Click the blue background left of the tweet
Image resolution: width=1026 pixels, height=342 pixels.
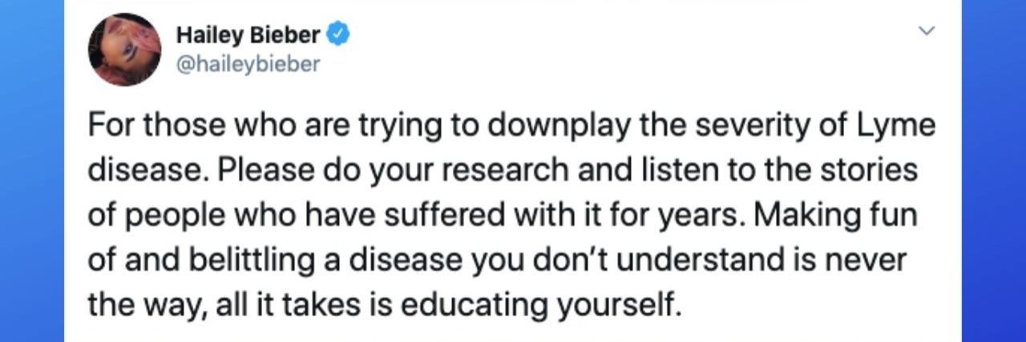click(x=32, y=171)
